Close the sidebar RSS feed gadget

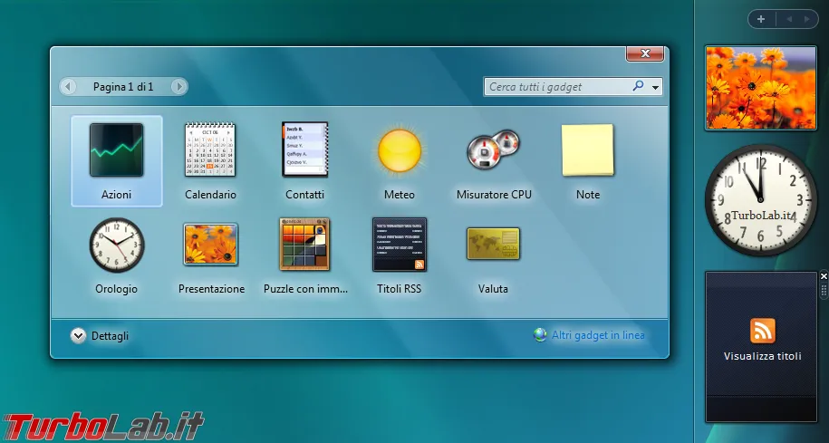pos(824,276)
